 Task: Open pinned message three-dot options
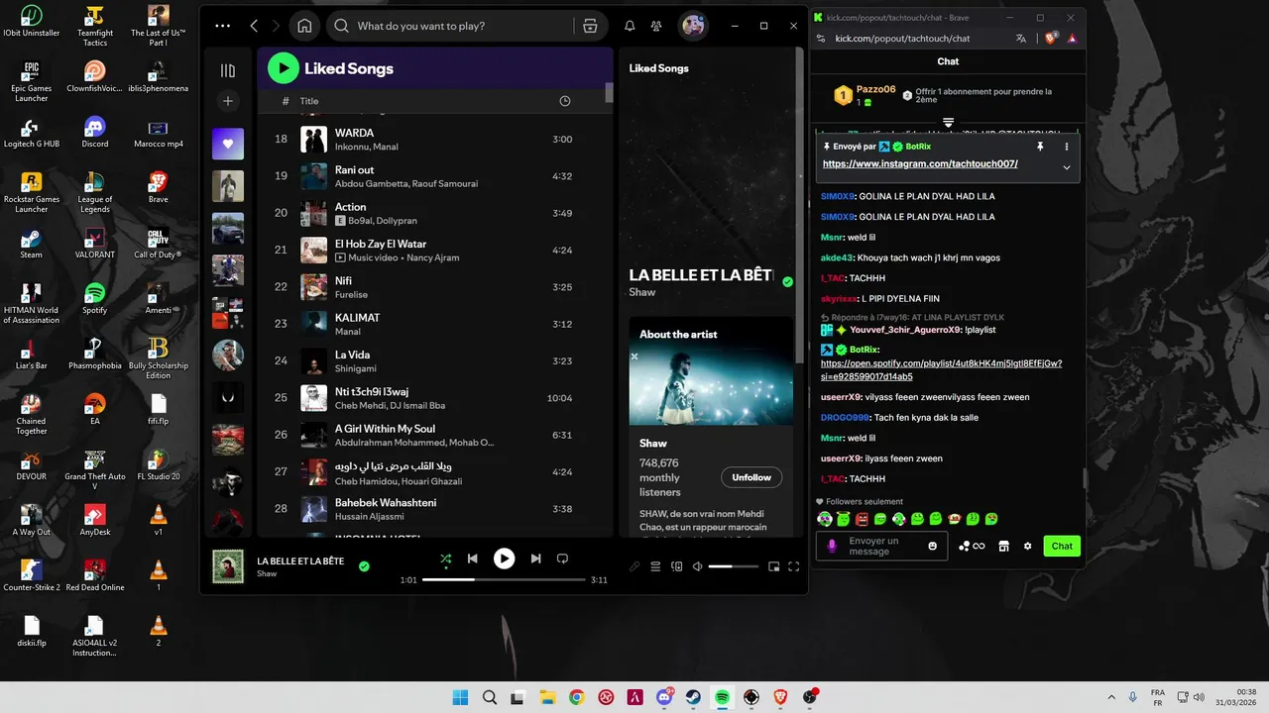[1067, 147]
